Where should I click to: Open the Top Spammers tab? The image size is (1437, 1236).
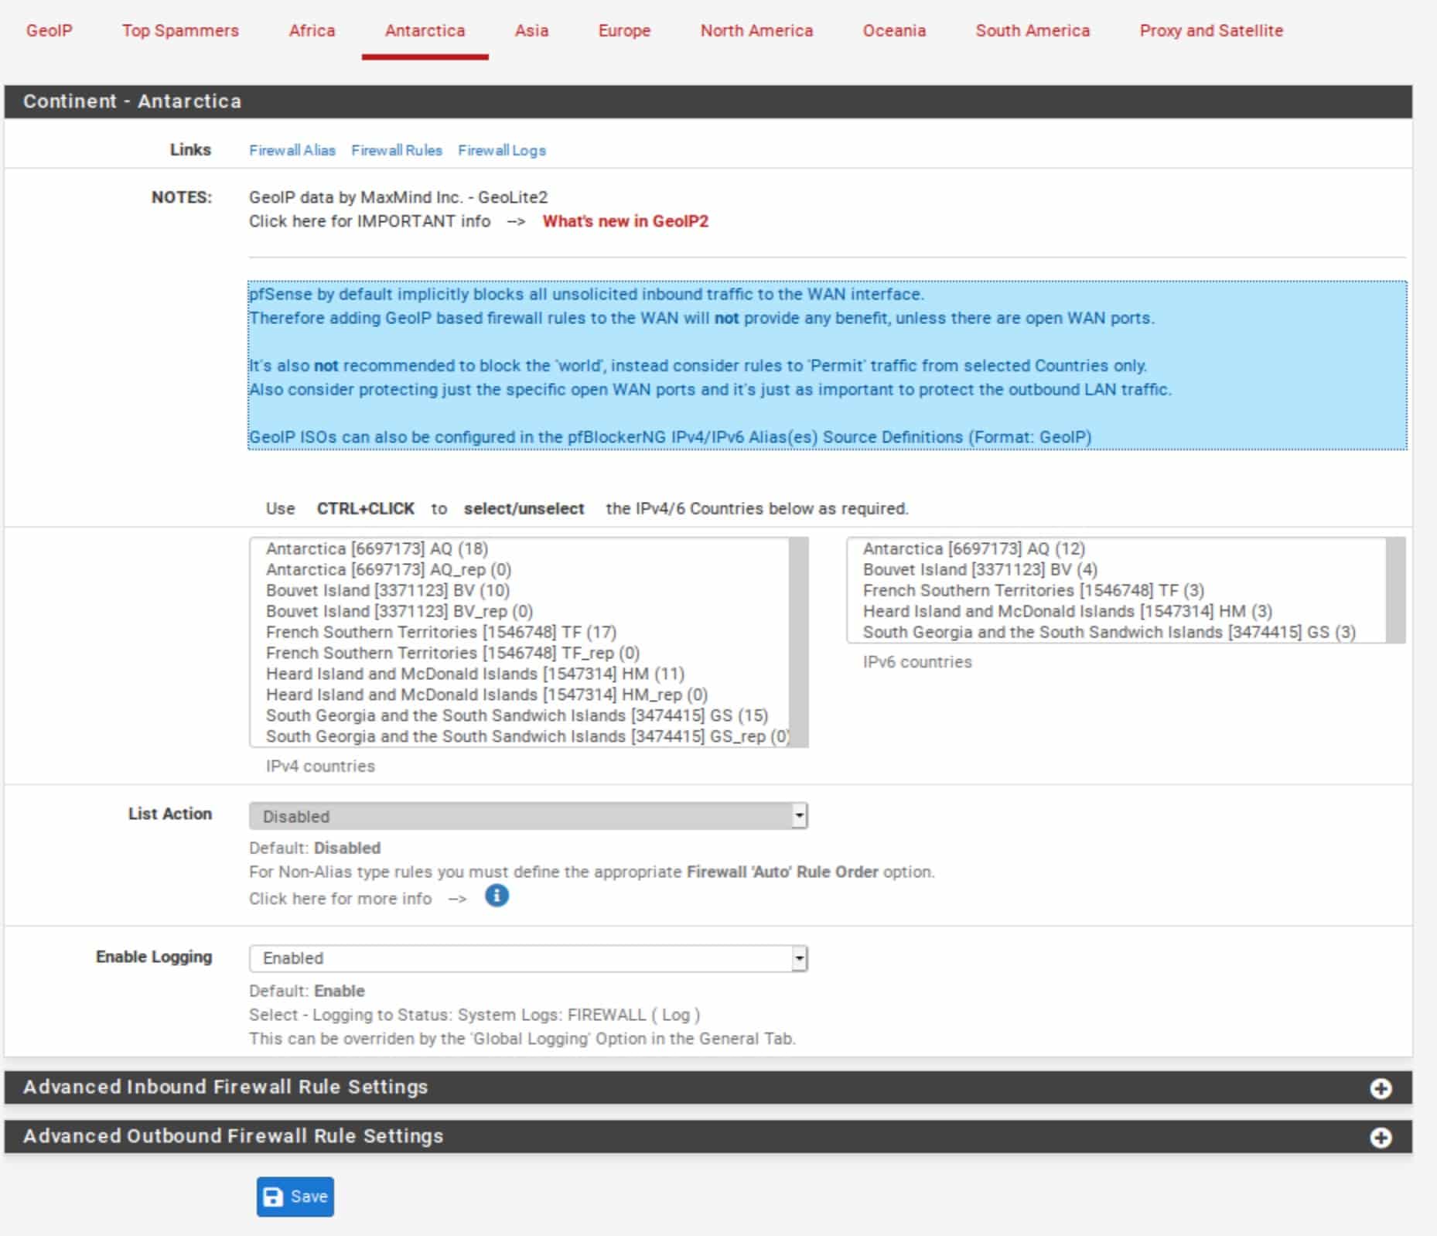click(180, 31)
